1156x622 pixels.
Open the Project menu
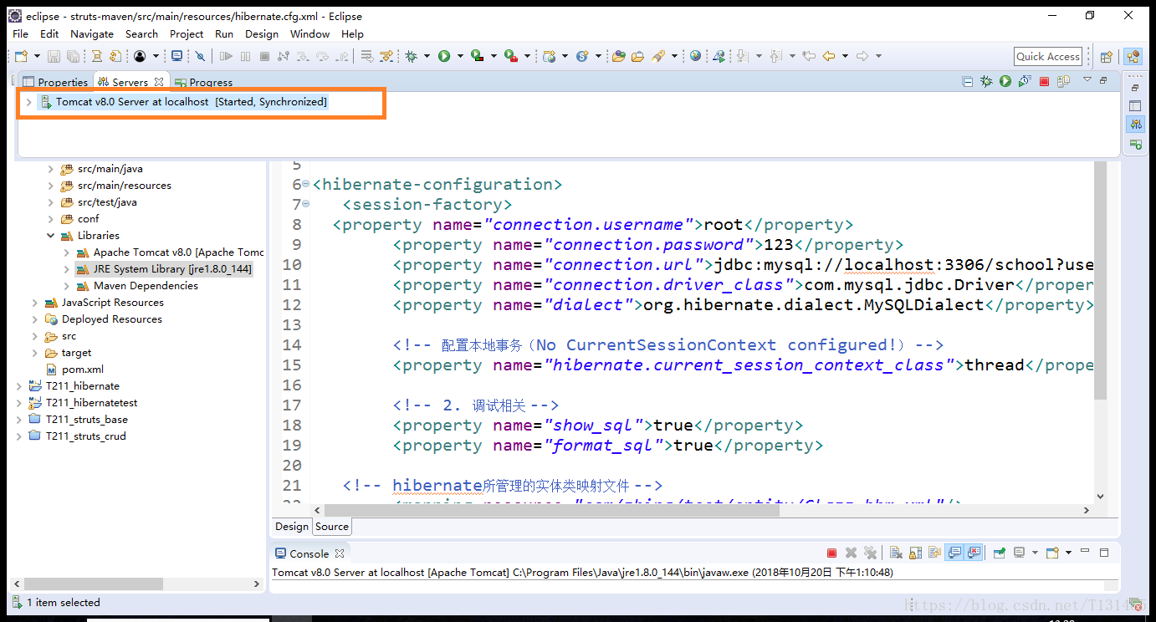pyautogui.click(x=187, y=34)
